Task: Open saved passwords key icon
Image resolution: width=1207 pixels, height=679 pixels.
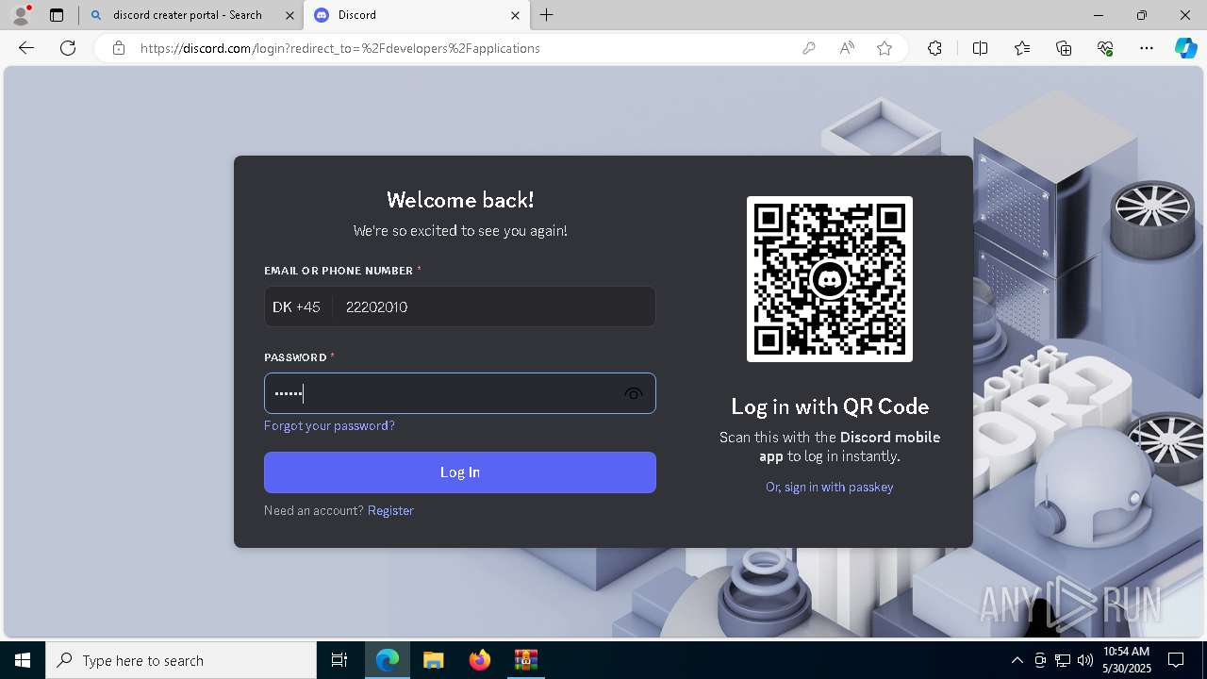Action: 809,48
